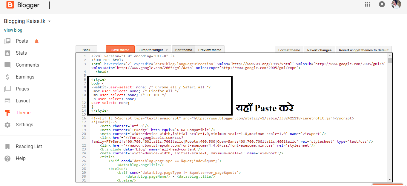Click the meta charset='utf-8' line
407x186 pixels.
tap(125, 126)
